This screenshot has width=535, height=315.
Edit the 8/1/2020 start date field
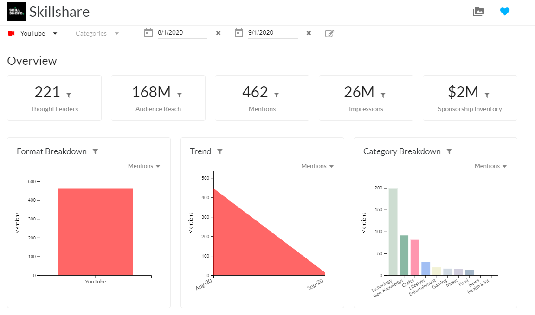[x=182, y=33]
